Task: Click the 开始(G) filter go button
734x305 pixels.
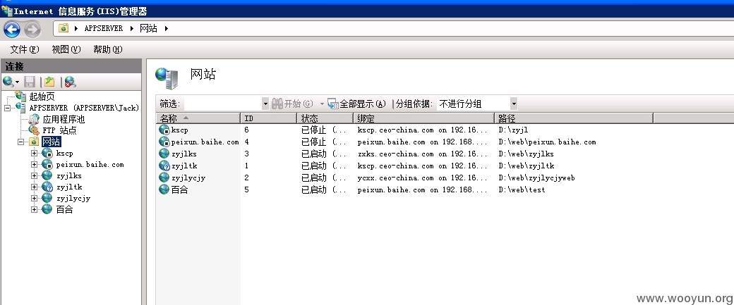Action: (293, 104)
